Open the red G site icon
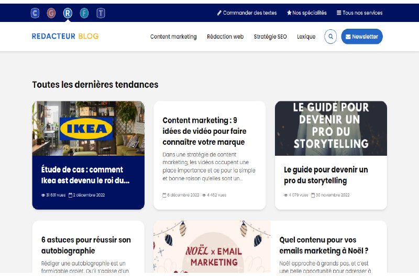The width and height of the screenshot is (419, 277). [x=51, y=13]
